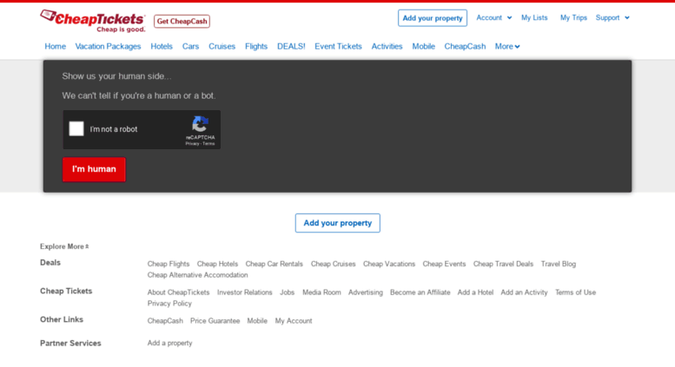The width and height of the screenshot is (675, 367).
Task: Open the DEALS! navigation item
Action: [x=291, y=46]
